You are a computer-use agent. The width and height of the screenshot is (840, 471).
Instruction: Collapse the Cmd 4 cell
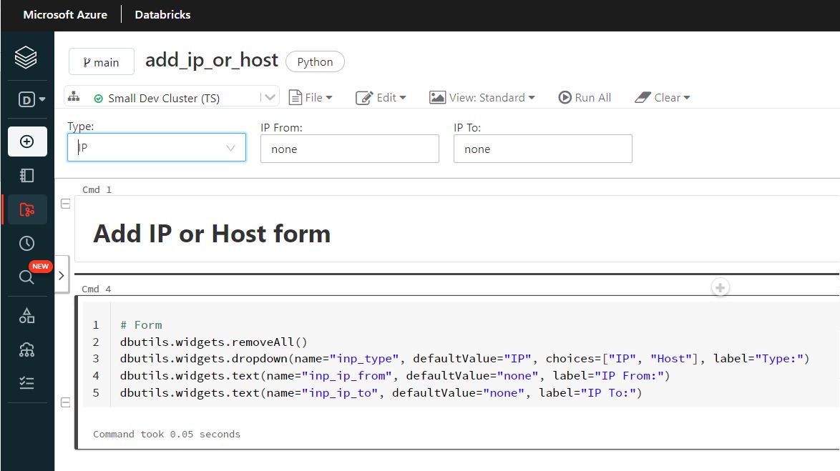click(x=65, y=402)
